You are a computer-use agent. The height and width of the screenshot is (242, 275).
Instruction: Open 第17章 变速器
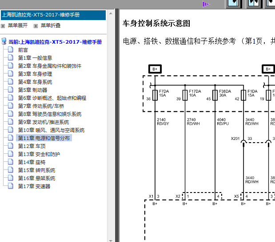coord(34,186)
